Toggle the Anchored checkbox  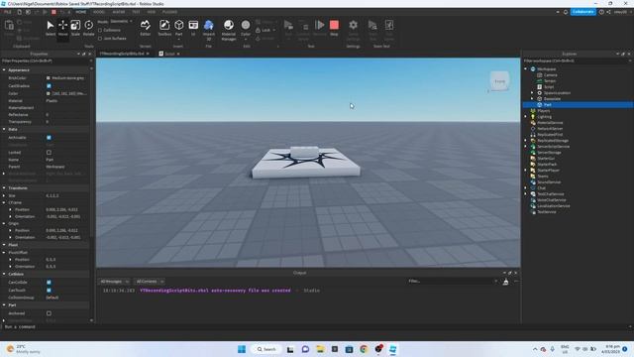pos(49,313)
